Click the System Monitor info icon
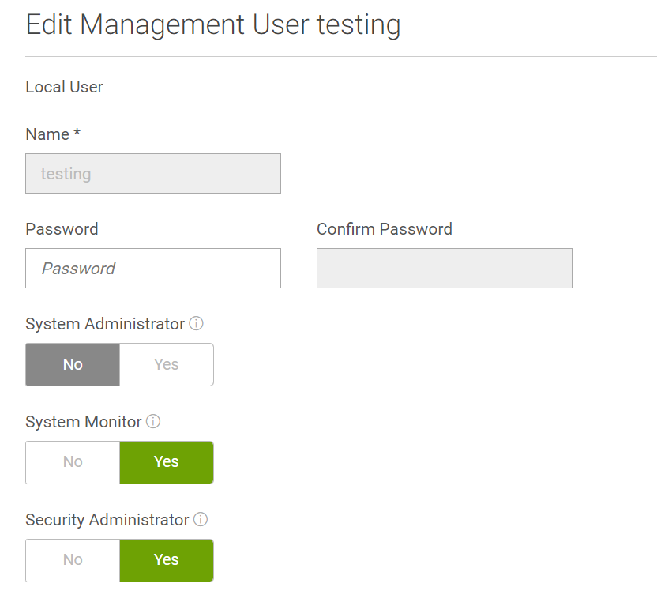This screenshot has width=657, height=606. [153, 422]
